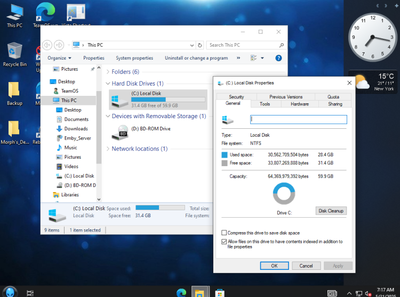Click the drive label input field
Viewport: 400px width, 297px height.
[x=299, y=119]
